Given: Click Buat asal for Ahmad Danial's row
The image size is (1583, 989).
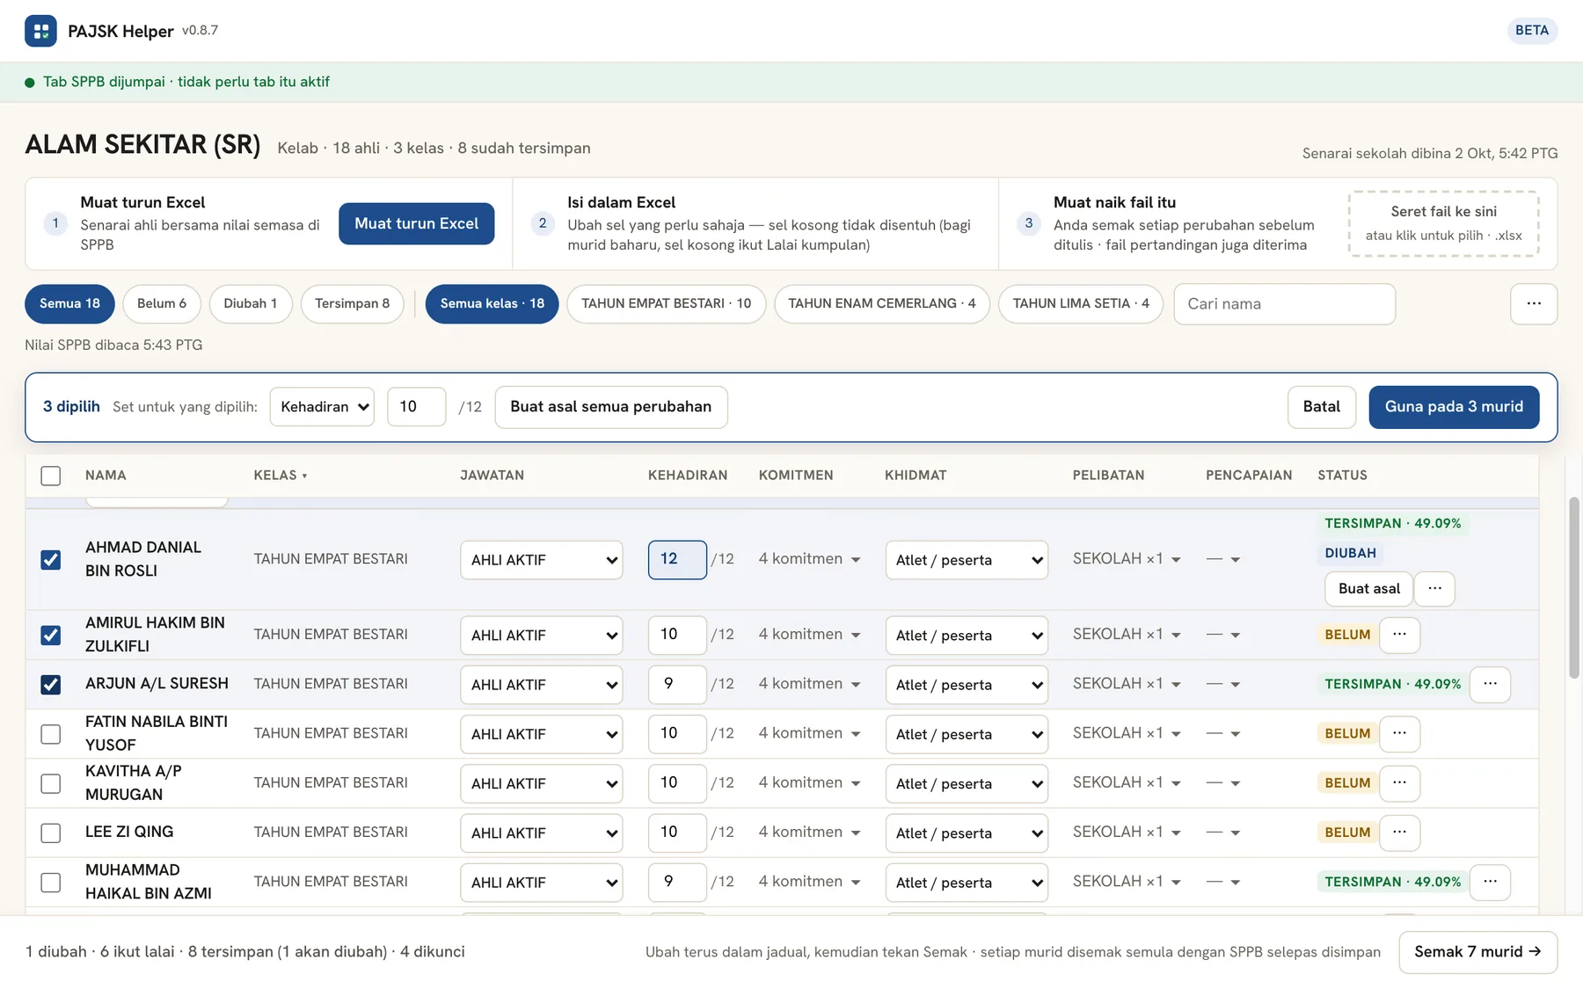Looking at the screenshot, I should [x=1368, y=588].
